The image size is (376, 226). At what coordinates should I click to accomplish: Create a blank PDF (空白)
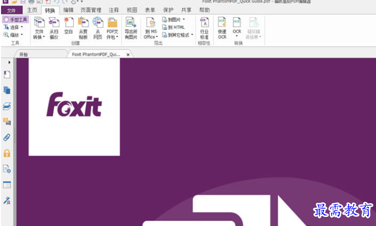click(69, 25)
